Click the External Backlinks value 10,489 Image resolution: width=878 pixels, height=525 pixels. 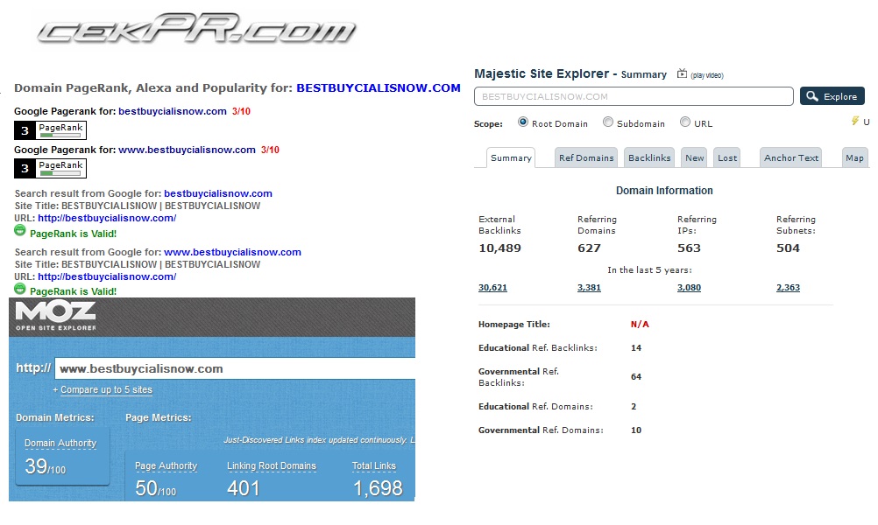pos(499,248)
